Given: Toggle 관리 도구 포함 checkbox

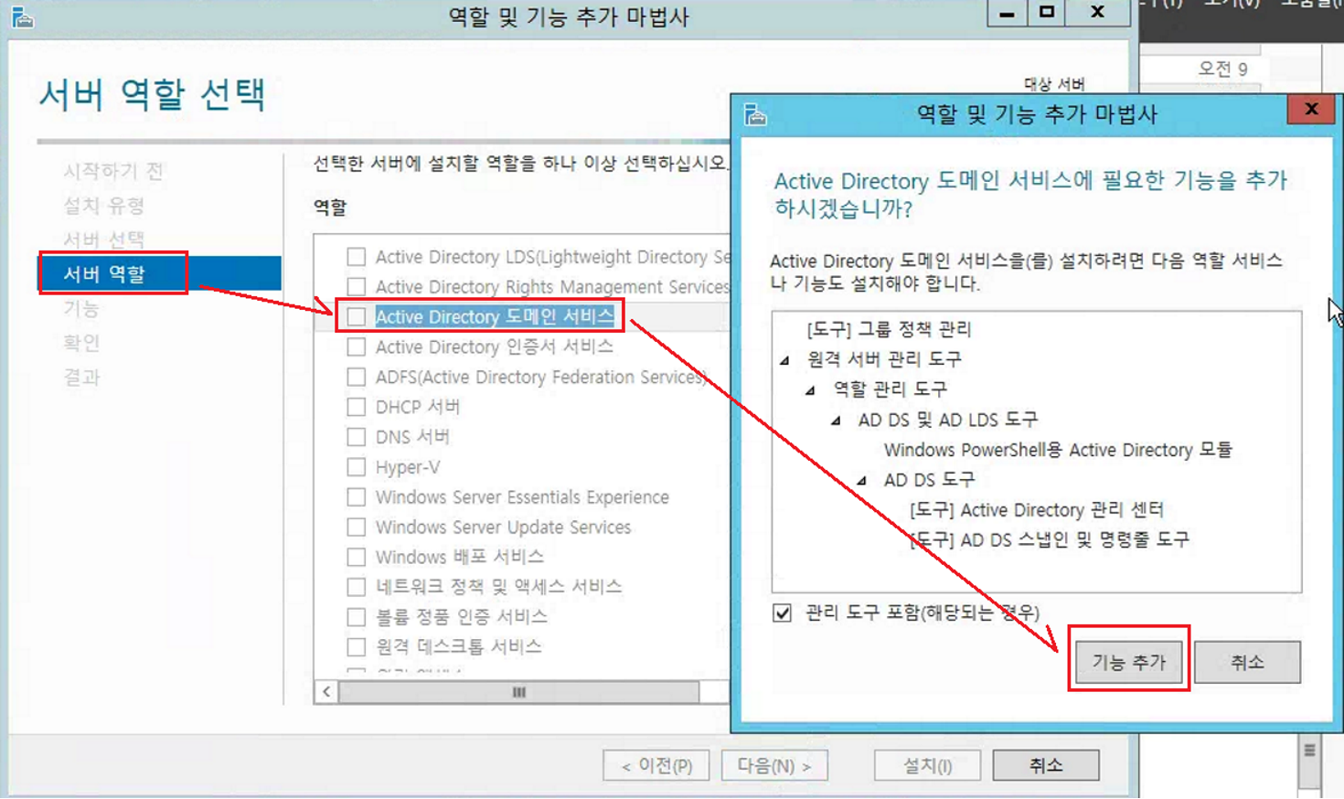Looking at the screenshot, I should [782, 613].
